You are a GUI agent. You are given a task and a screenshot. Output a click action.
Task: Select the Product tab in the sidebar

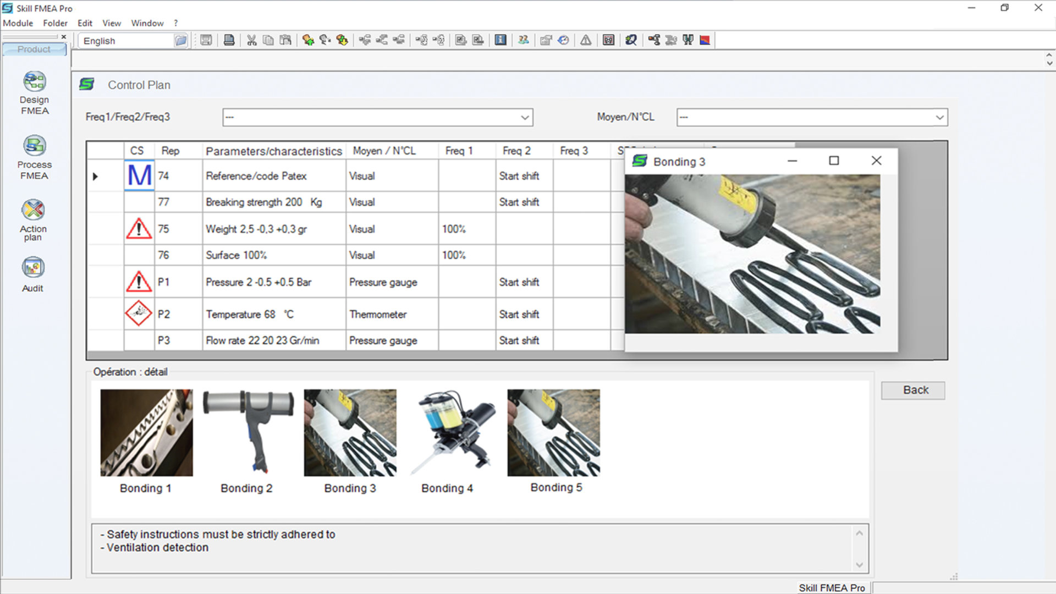tap(34, 49)
